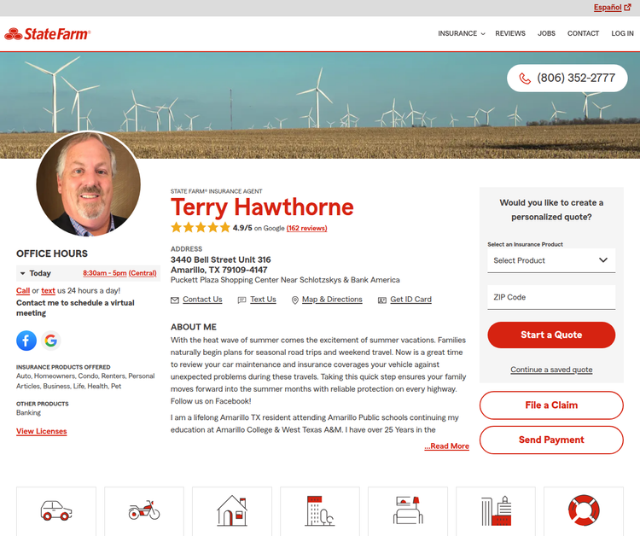Focus the ZIP Code input field

pos(551,297)
